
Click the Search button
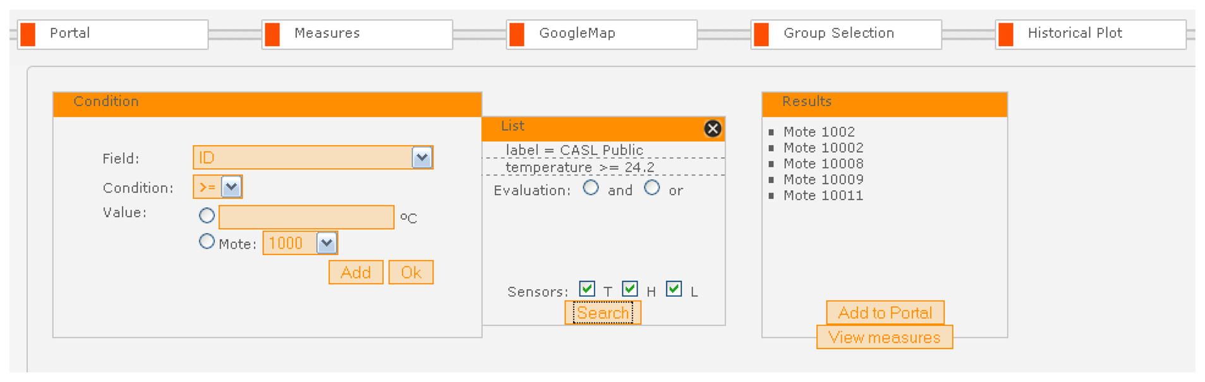click(x=603, y=313)
